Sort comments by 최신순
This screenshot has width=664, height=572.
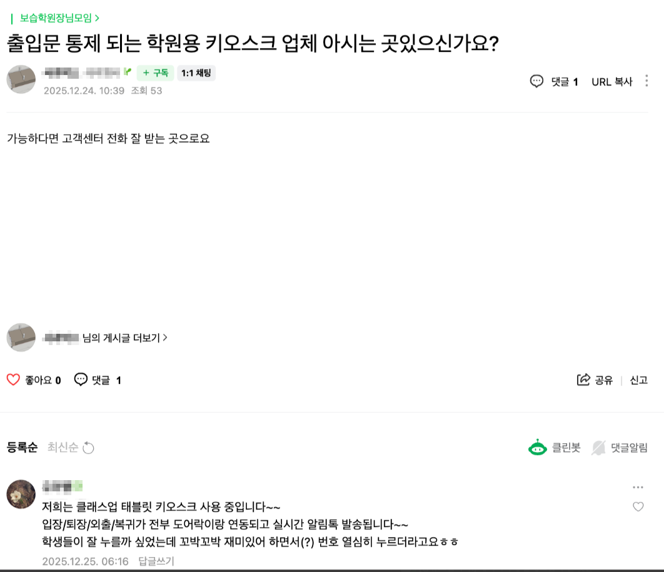pos(63,448)
